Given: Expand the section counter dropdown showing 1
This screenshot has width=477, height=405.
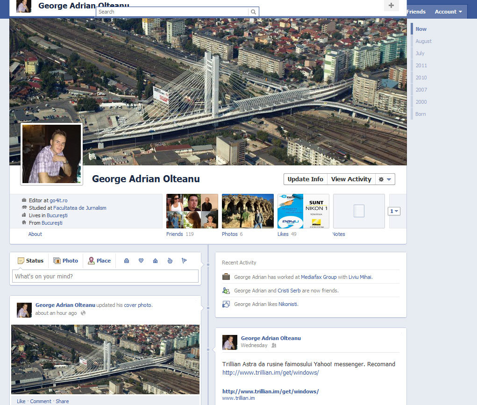Looking at the screenshot, I should coord(394,211).
